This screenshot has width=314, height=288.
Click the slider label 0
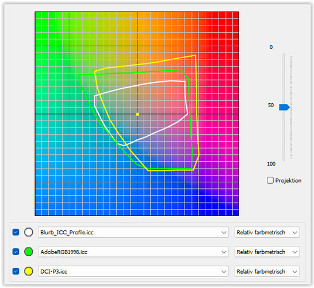click(271, 47)
